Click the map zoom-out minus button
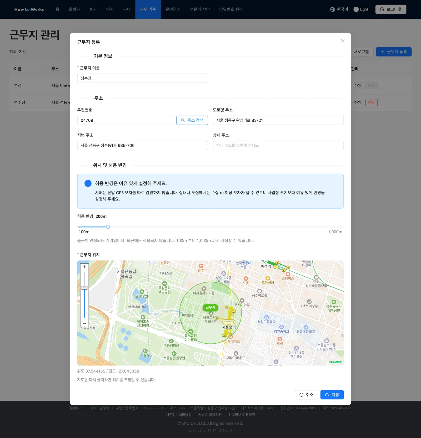Screen dimensions: 421x438 coord(84,323)
